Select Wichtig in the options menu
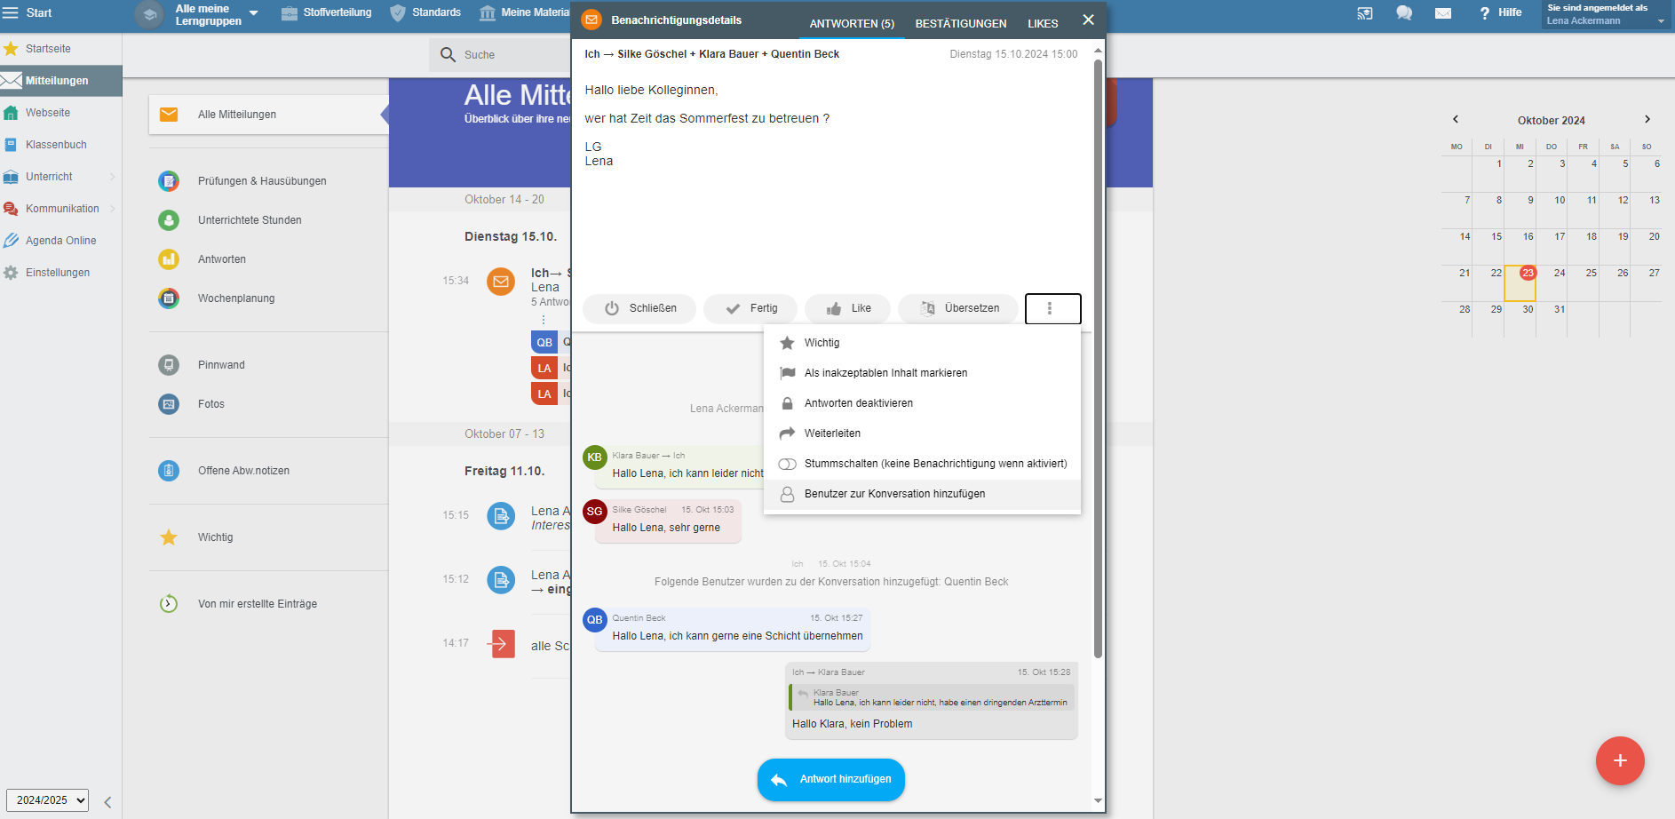 point(922,343)
